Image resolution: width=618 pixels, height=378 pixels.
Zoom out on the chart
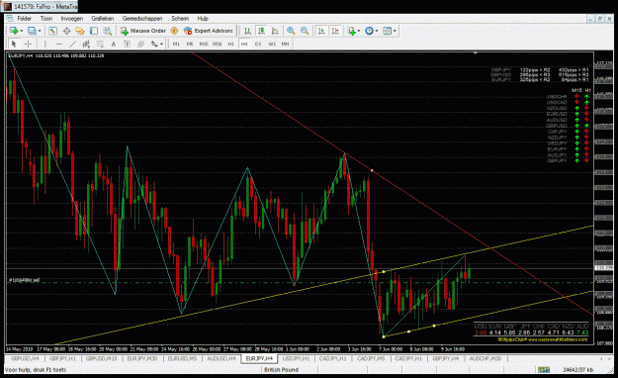click(x=305, y=31)
